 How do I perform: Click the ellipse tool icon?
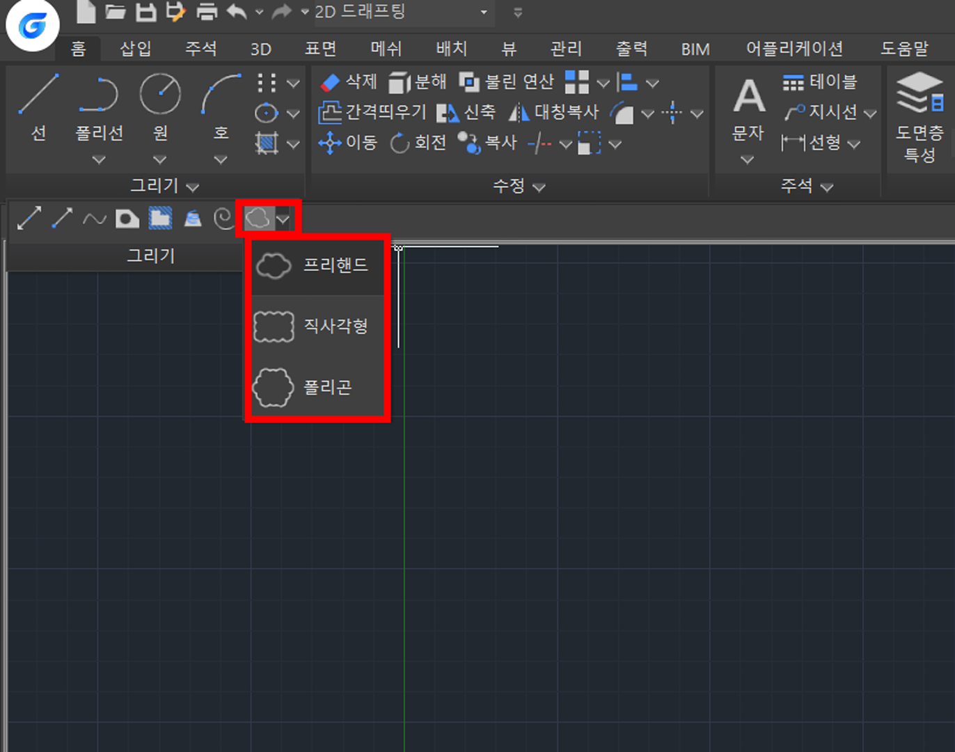coord(267,113)
